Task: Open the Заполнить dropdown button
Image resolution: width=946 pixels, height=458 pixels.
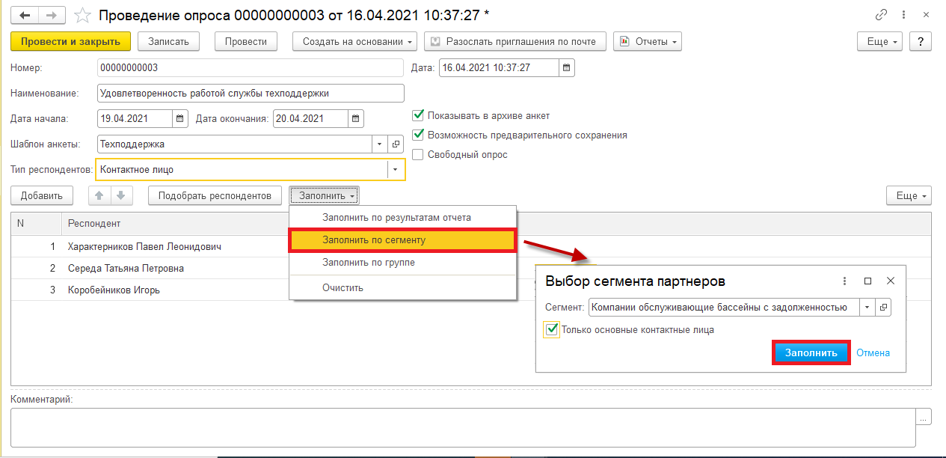Action: 325,195
